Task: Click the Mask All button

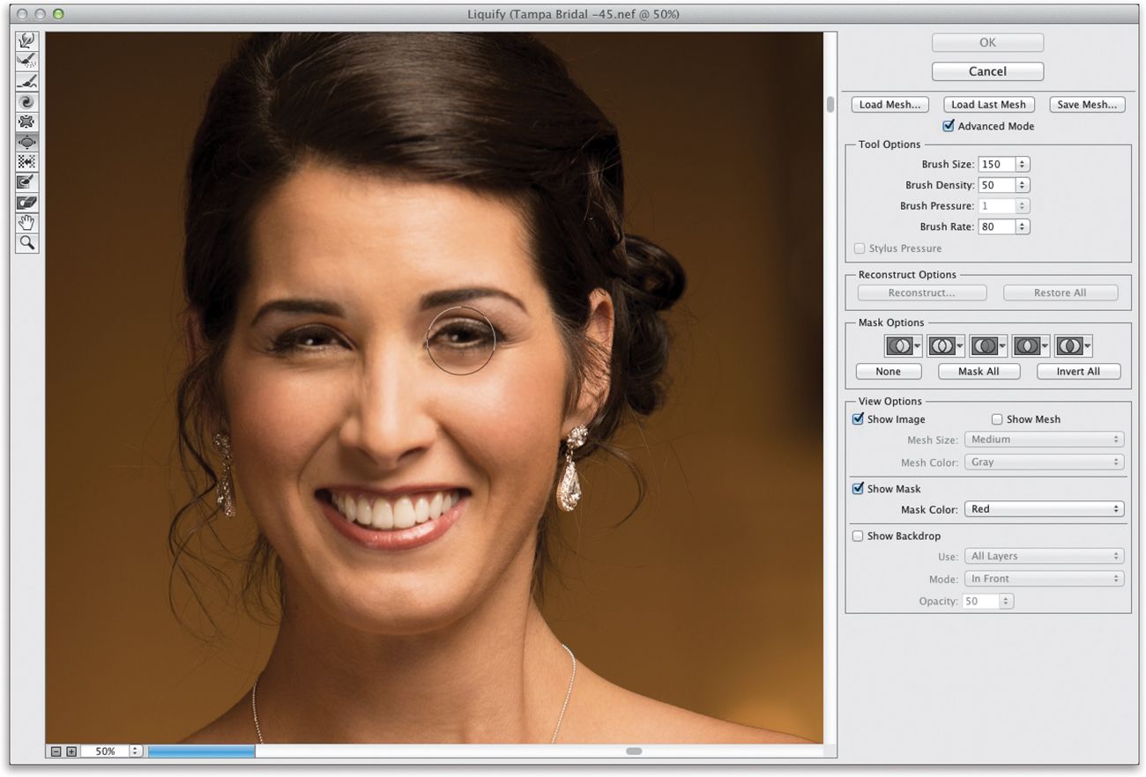Action: 979,371
